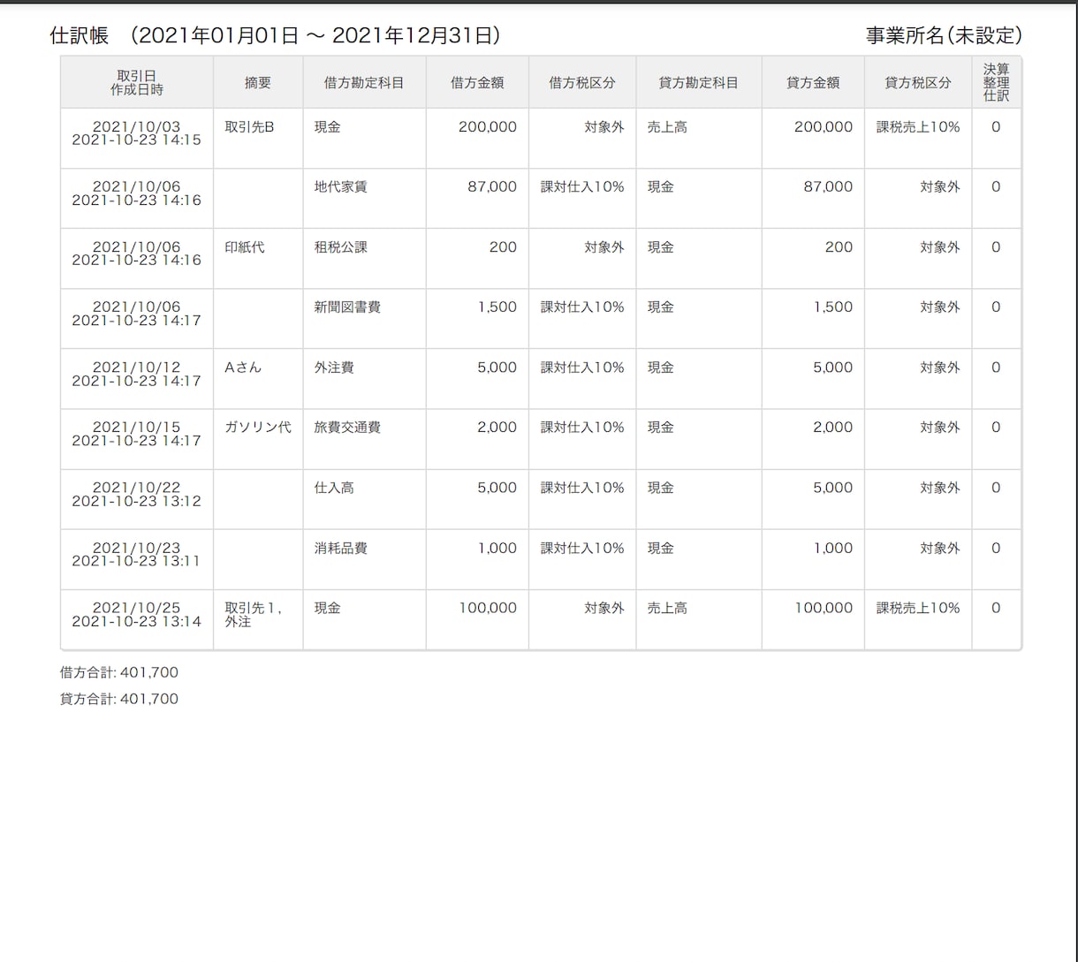Click the 仕訳帳 report title

[x=80, y=35]
